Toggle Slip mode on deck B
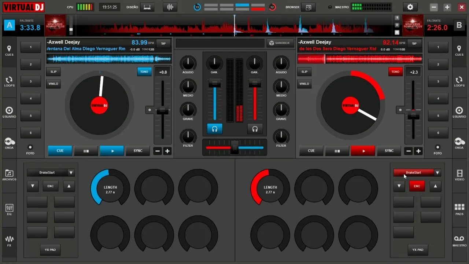The height and width of the screenshot is (264, 469). (x=304, y=71)
